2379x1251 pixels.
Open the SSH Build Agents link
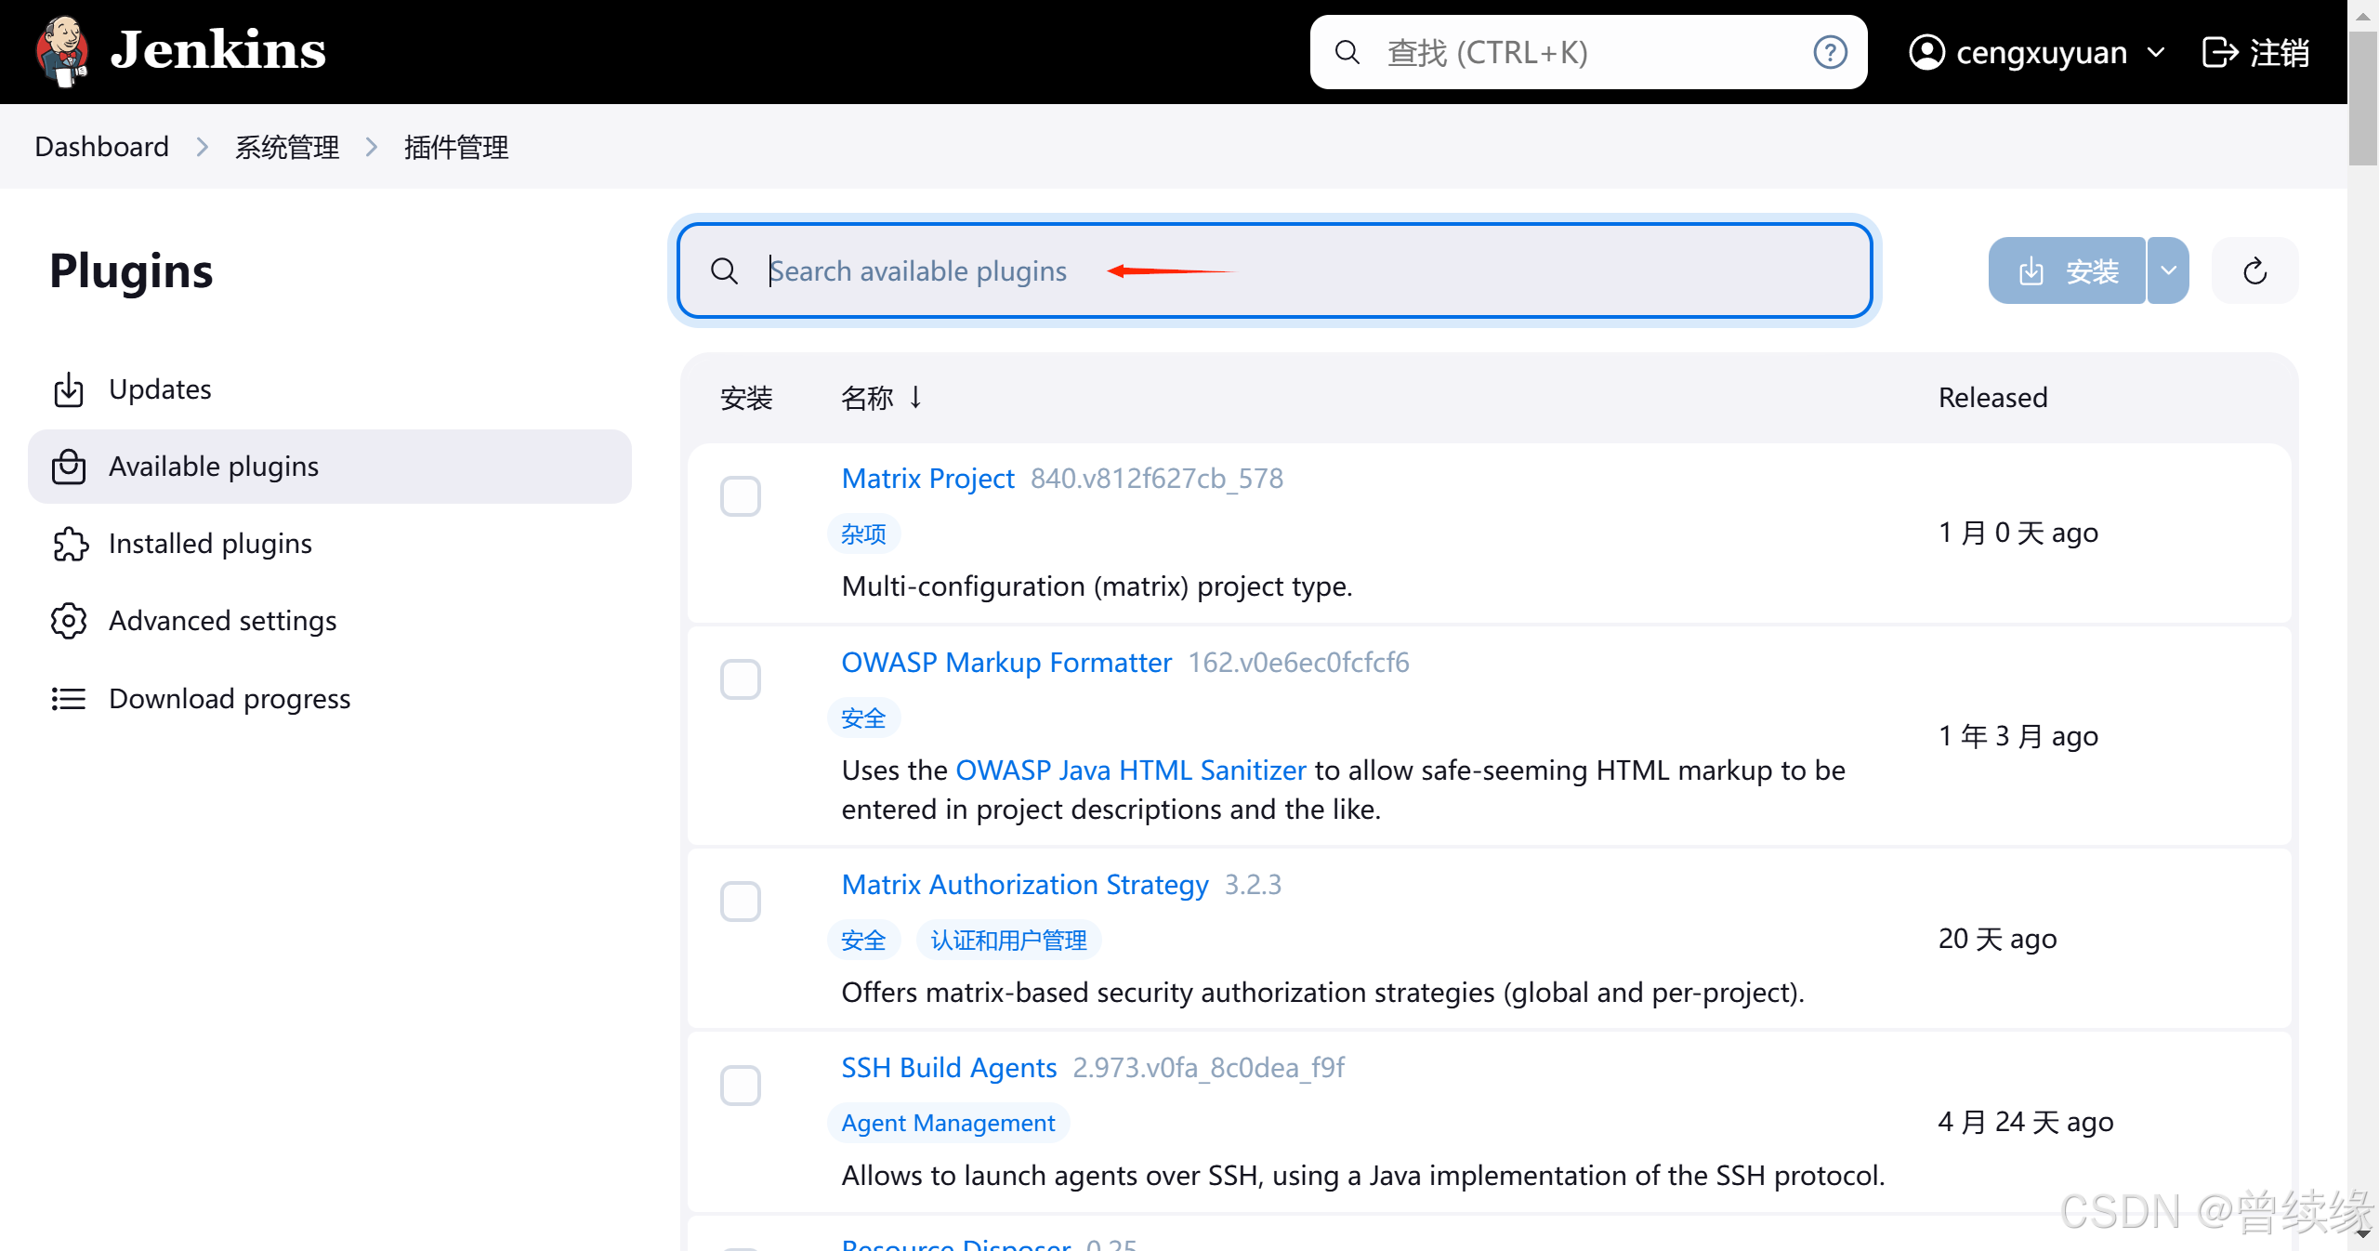click(949, 1067)
